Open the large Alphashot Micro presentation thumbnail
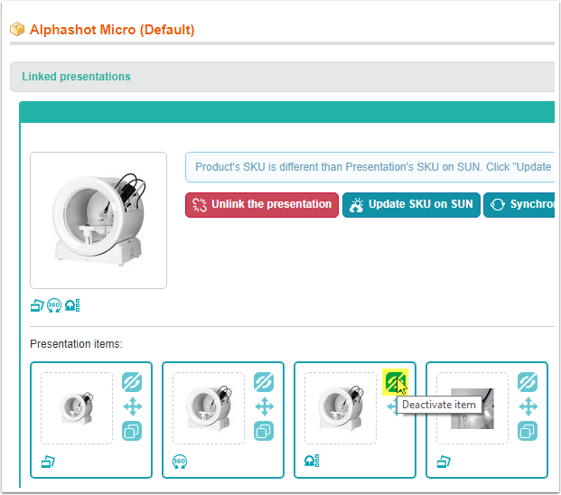 (98, 220)
